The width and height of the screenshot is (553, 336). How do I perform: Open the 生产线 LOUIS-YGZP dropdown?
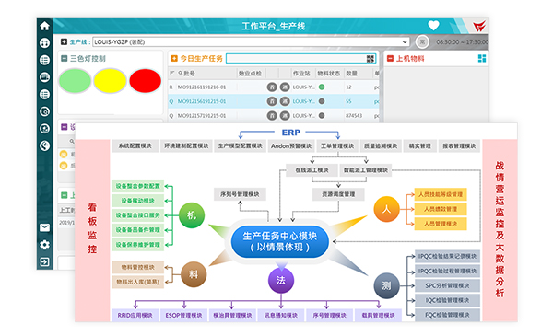251,42
